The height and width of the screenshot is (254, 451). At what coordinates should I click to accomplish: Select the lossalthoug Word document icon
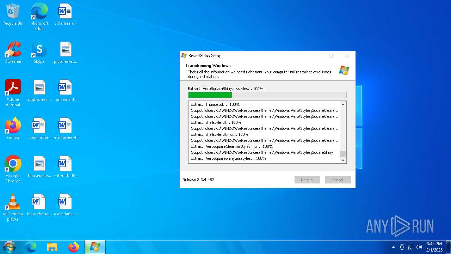pyautogui.click(x=39, y=205)
